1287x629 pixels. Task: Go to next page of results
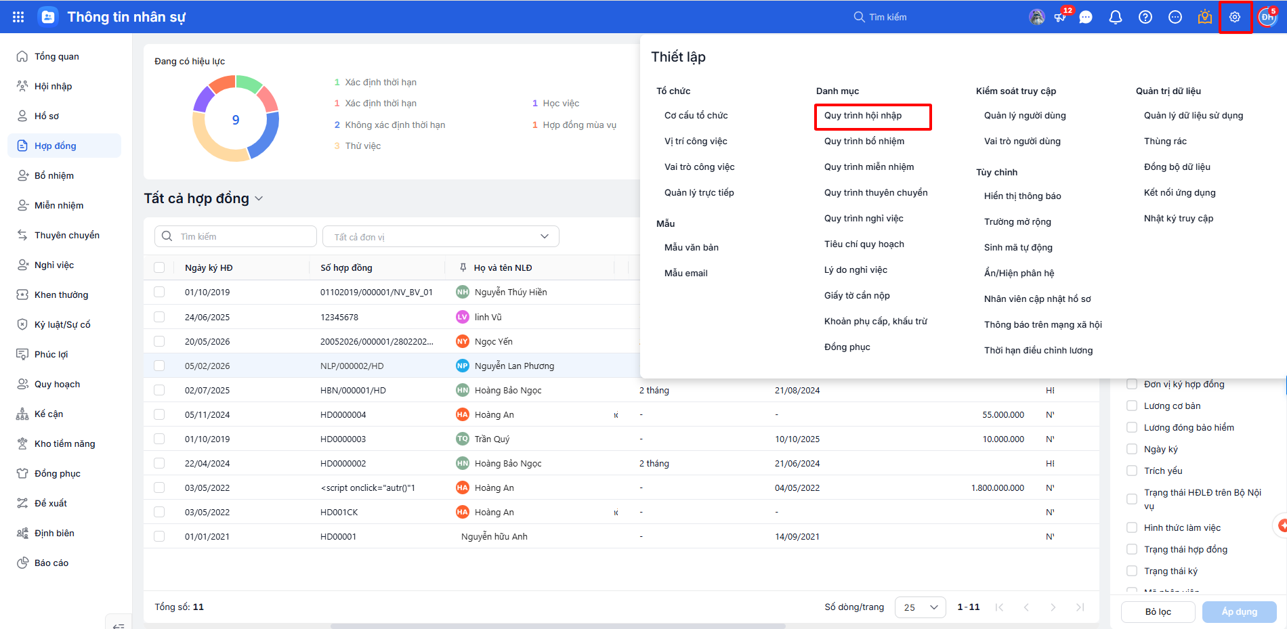point(1053,607)
